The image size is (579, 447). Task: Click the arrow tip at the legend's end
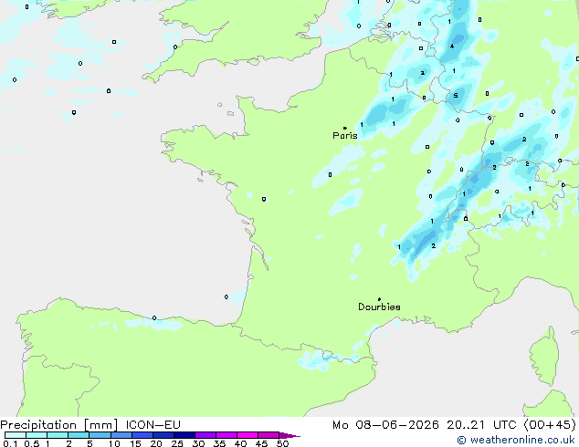click(289, 435)
